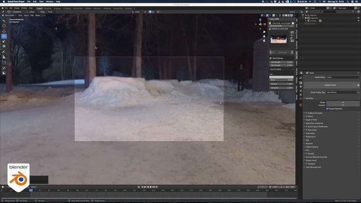
Task: Open the Shading workspace tab
Action: (x=88, y=8)
